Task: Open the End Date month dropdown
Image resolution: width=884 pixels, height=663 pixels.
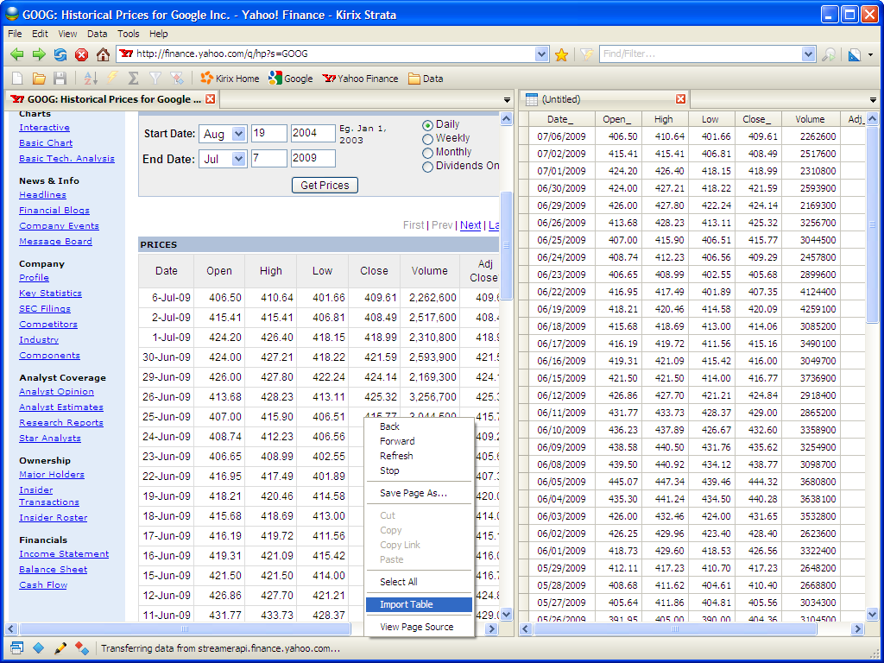Action: pyautogui.click(x=238, y=159)
